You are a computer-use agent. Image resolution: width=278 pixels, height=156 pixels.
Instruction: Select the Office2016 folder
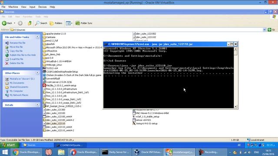tap(50, 51)
